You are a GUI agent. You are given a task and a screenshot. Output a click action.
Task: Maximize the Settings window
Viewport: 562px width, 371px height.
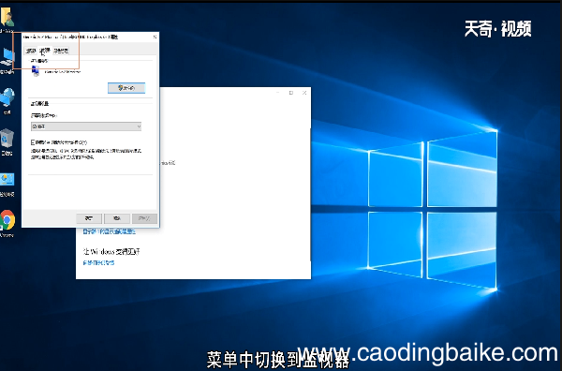pyautogui.click(x=291, y=93)
